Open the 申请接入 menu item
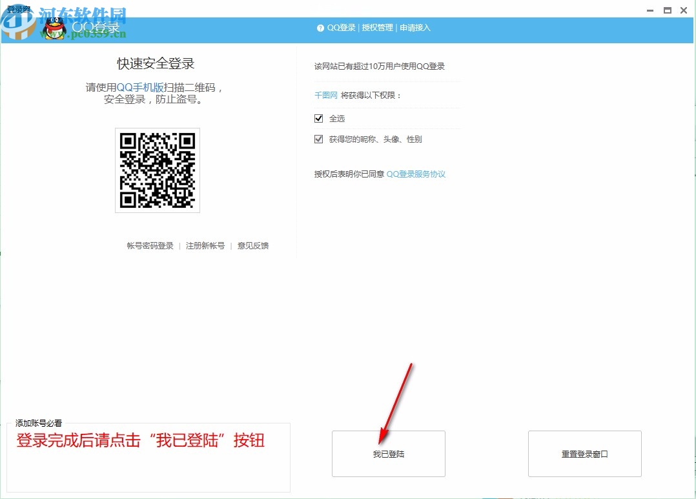Viewport: 696px width, 499px height. [x=415, y=28]
